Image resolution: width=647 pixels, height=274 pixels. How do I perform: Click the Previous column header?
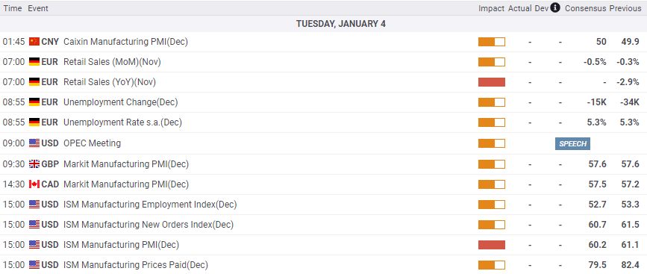point(625,8)
